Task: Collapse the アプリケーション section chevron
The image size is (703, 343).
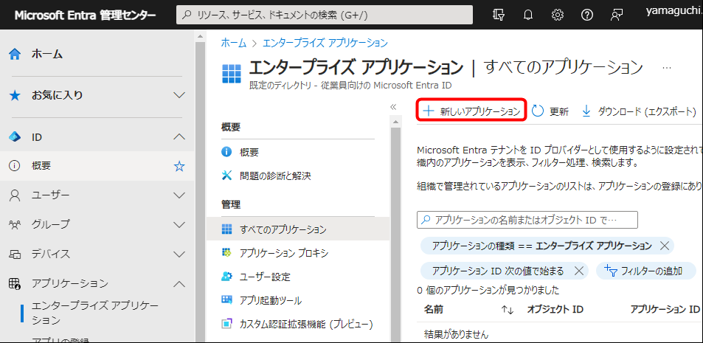Action: (179, 284)
